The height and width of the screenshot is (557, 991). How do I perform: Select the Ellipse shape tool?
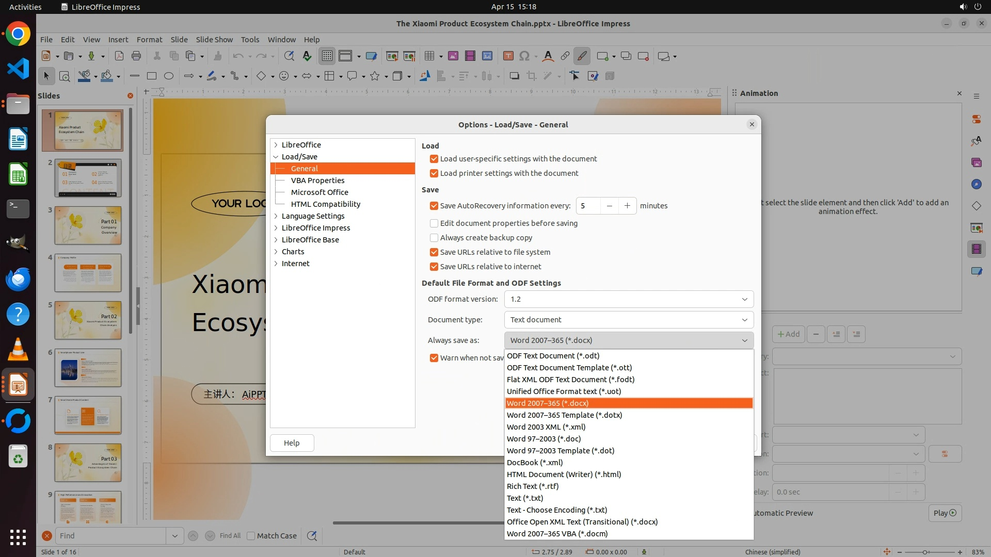(x=168, y=76)
